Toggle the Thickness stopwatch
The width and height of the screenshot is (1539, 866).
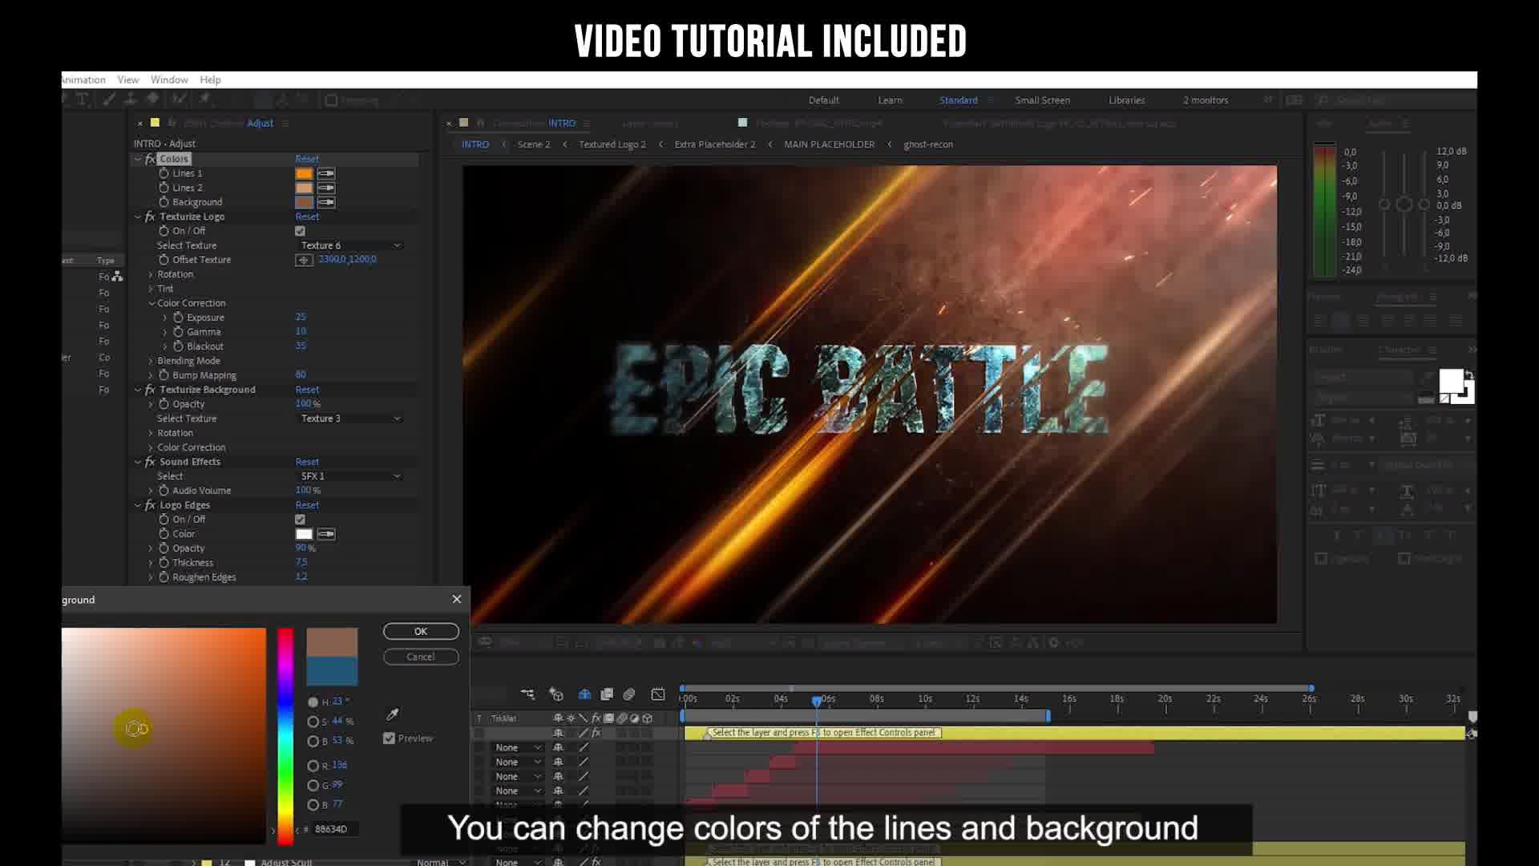click(164, 563)
